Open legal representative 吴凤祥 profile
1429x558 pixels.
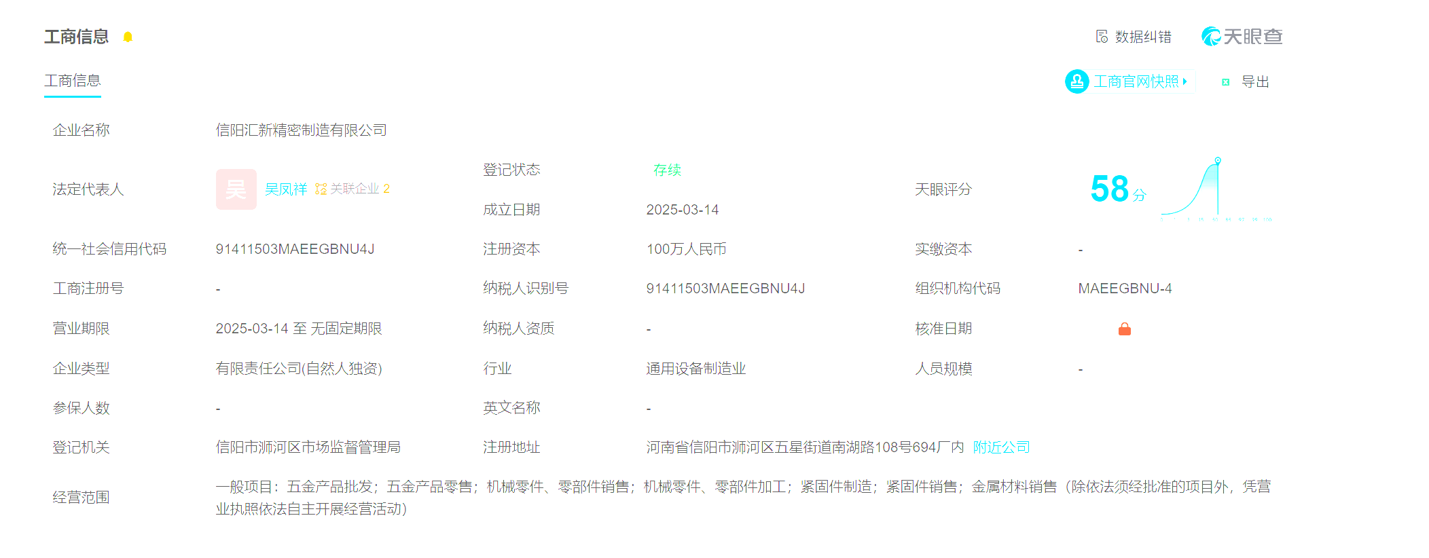pos(286,189)
